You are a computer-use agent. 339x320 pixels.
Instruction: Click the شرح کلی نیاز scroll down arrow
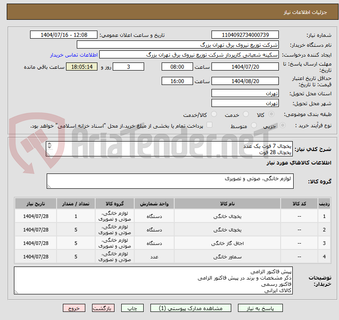coord(49,147)
